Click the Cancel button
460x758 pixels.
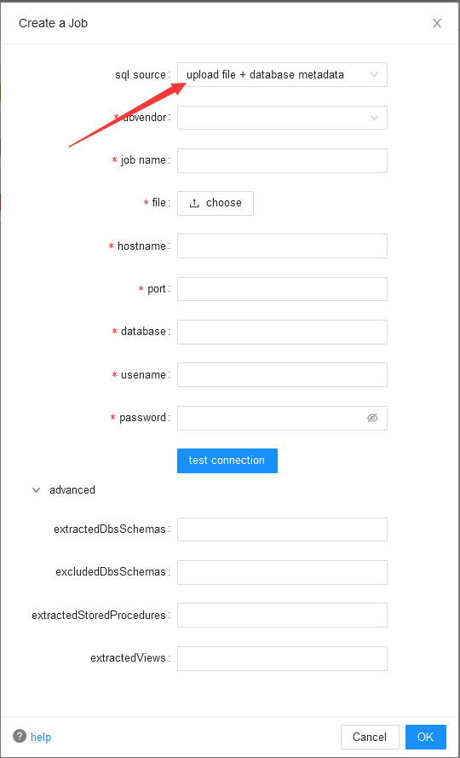[x=370, y=737]
